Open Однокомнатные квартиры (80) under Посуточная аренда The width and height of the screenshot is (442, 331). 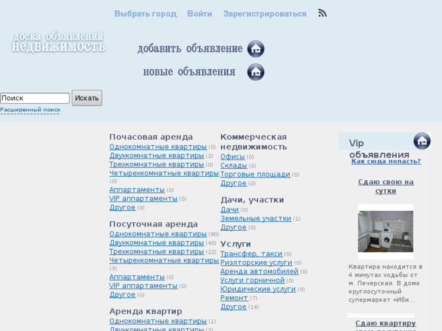[x=158, y=234]
